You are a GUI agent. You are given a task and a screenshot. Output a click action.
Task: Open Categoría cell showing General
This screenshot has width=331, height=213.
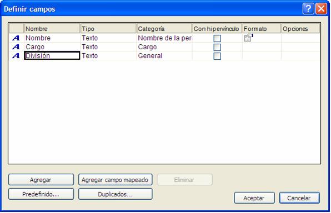coord(164,56)
